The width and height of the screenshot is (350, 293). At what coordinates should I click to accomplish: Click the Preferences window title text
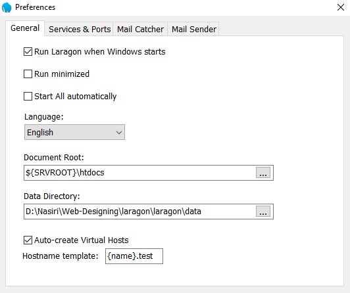(x=35, y=7)
